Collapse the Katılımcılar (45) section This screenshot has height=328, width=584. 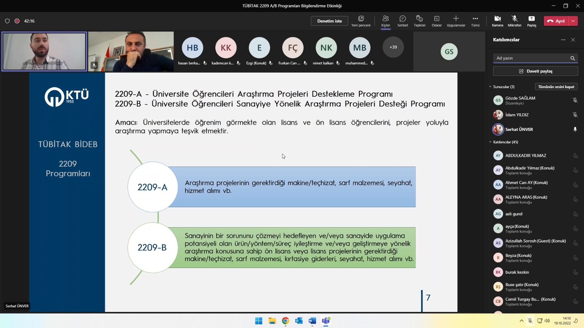[491, 142]
